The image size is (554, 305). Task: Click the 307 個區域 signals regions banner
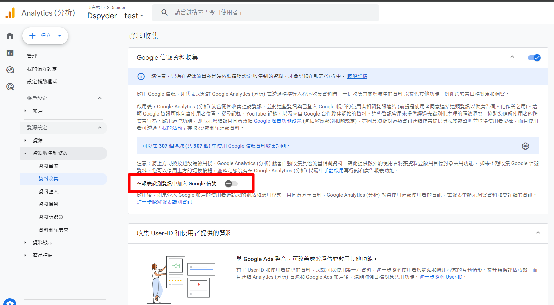coord(338,146)
